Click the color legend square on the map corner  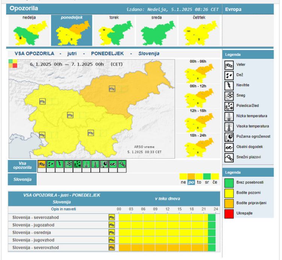click(x=12, y=63)
